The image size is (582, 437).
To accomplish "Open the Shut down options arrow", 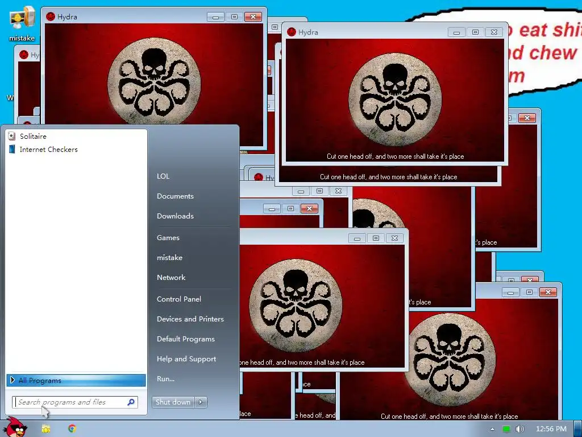I will [201, 402].
